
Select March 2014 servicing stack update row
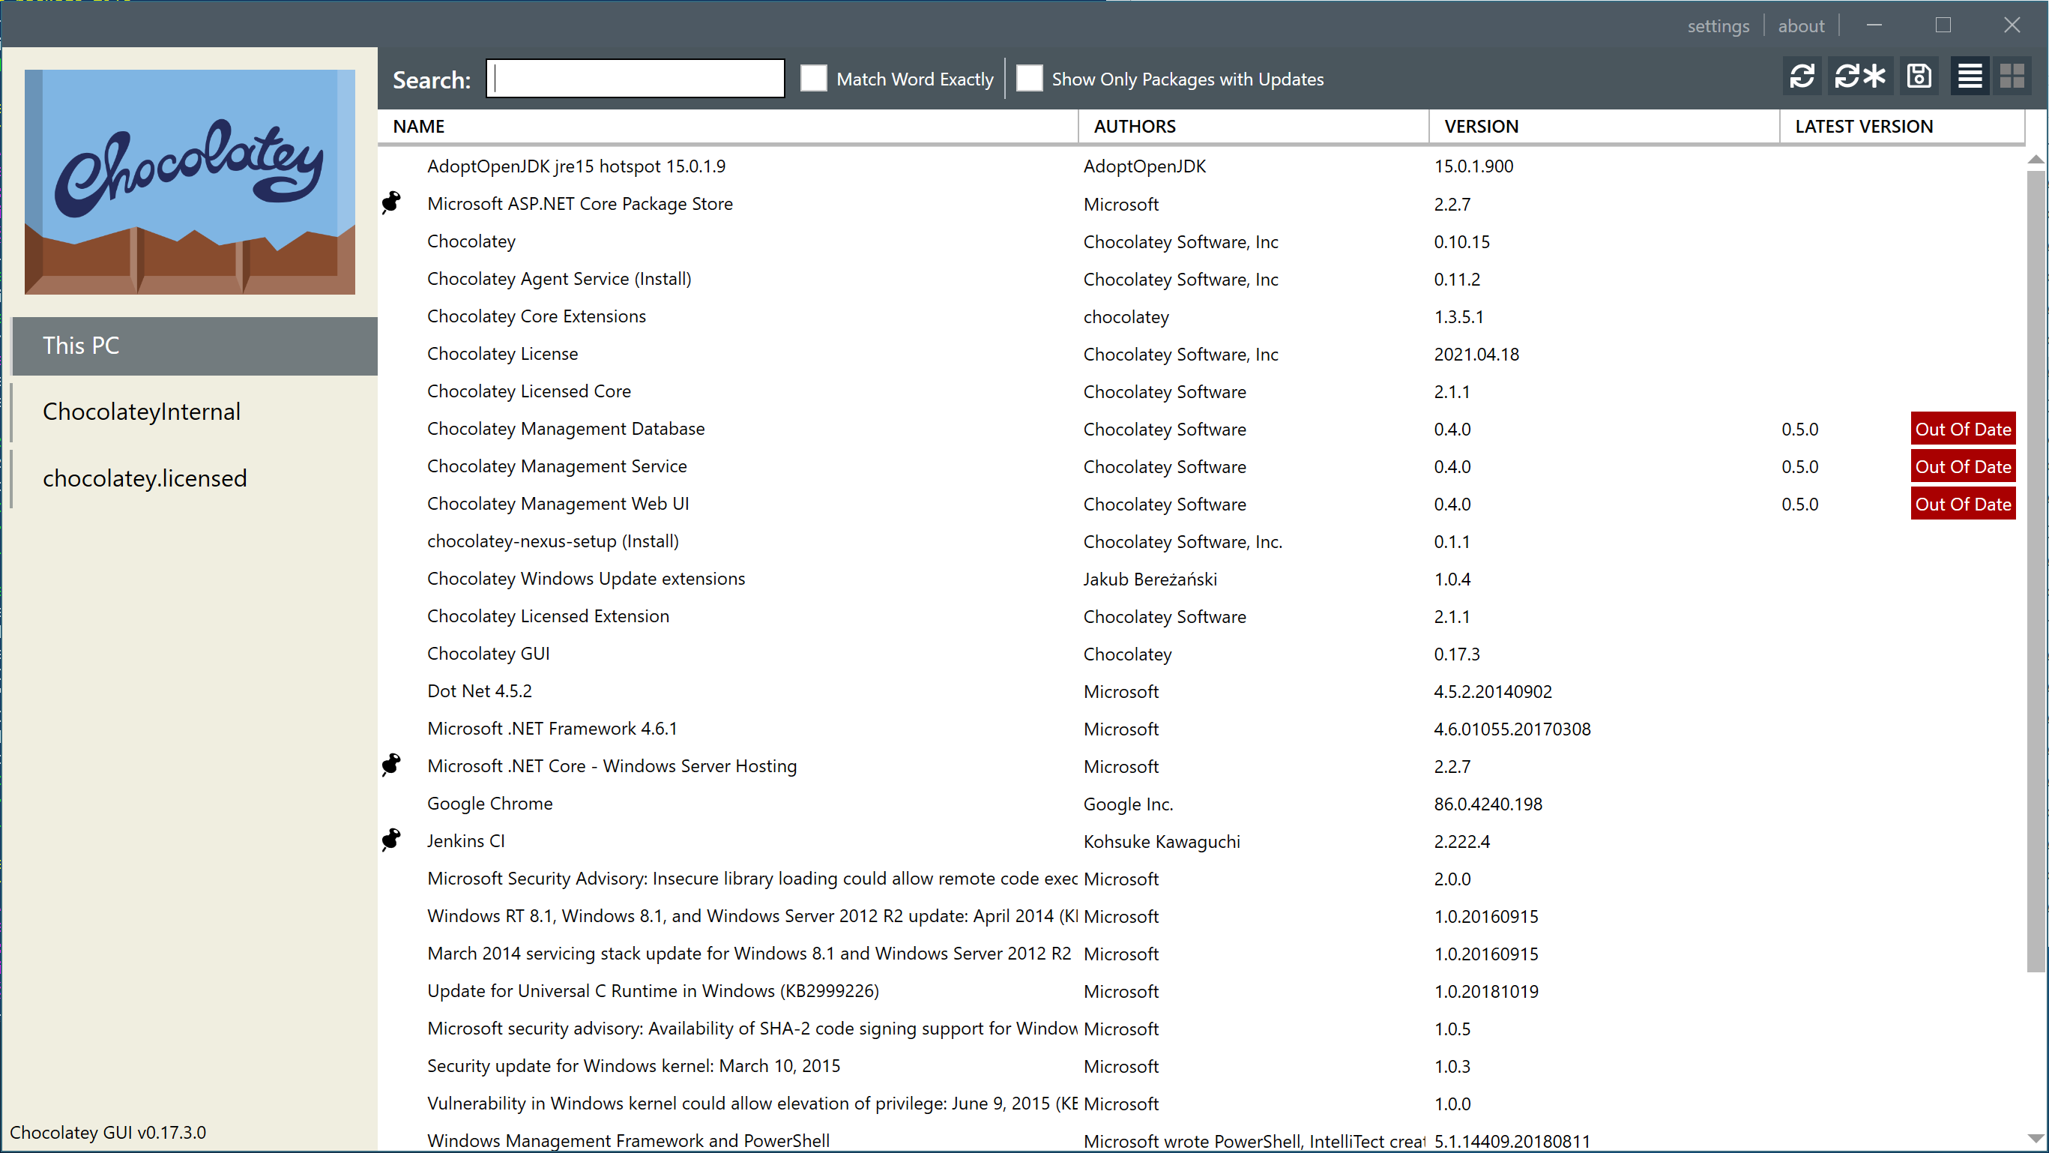click(1201, 954)
